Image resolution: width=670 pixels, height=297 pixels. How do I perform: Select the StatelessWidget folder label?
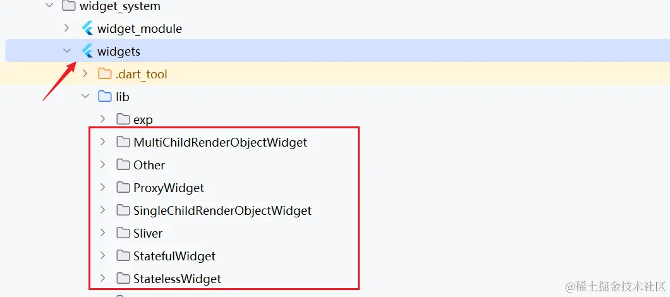(x=177, y=279)
